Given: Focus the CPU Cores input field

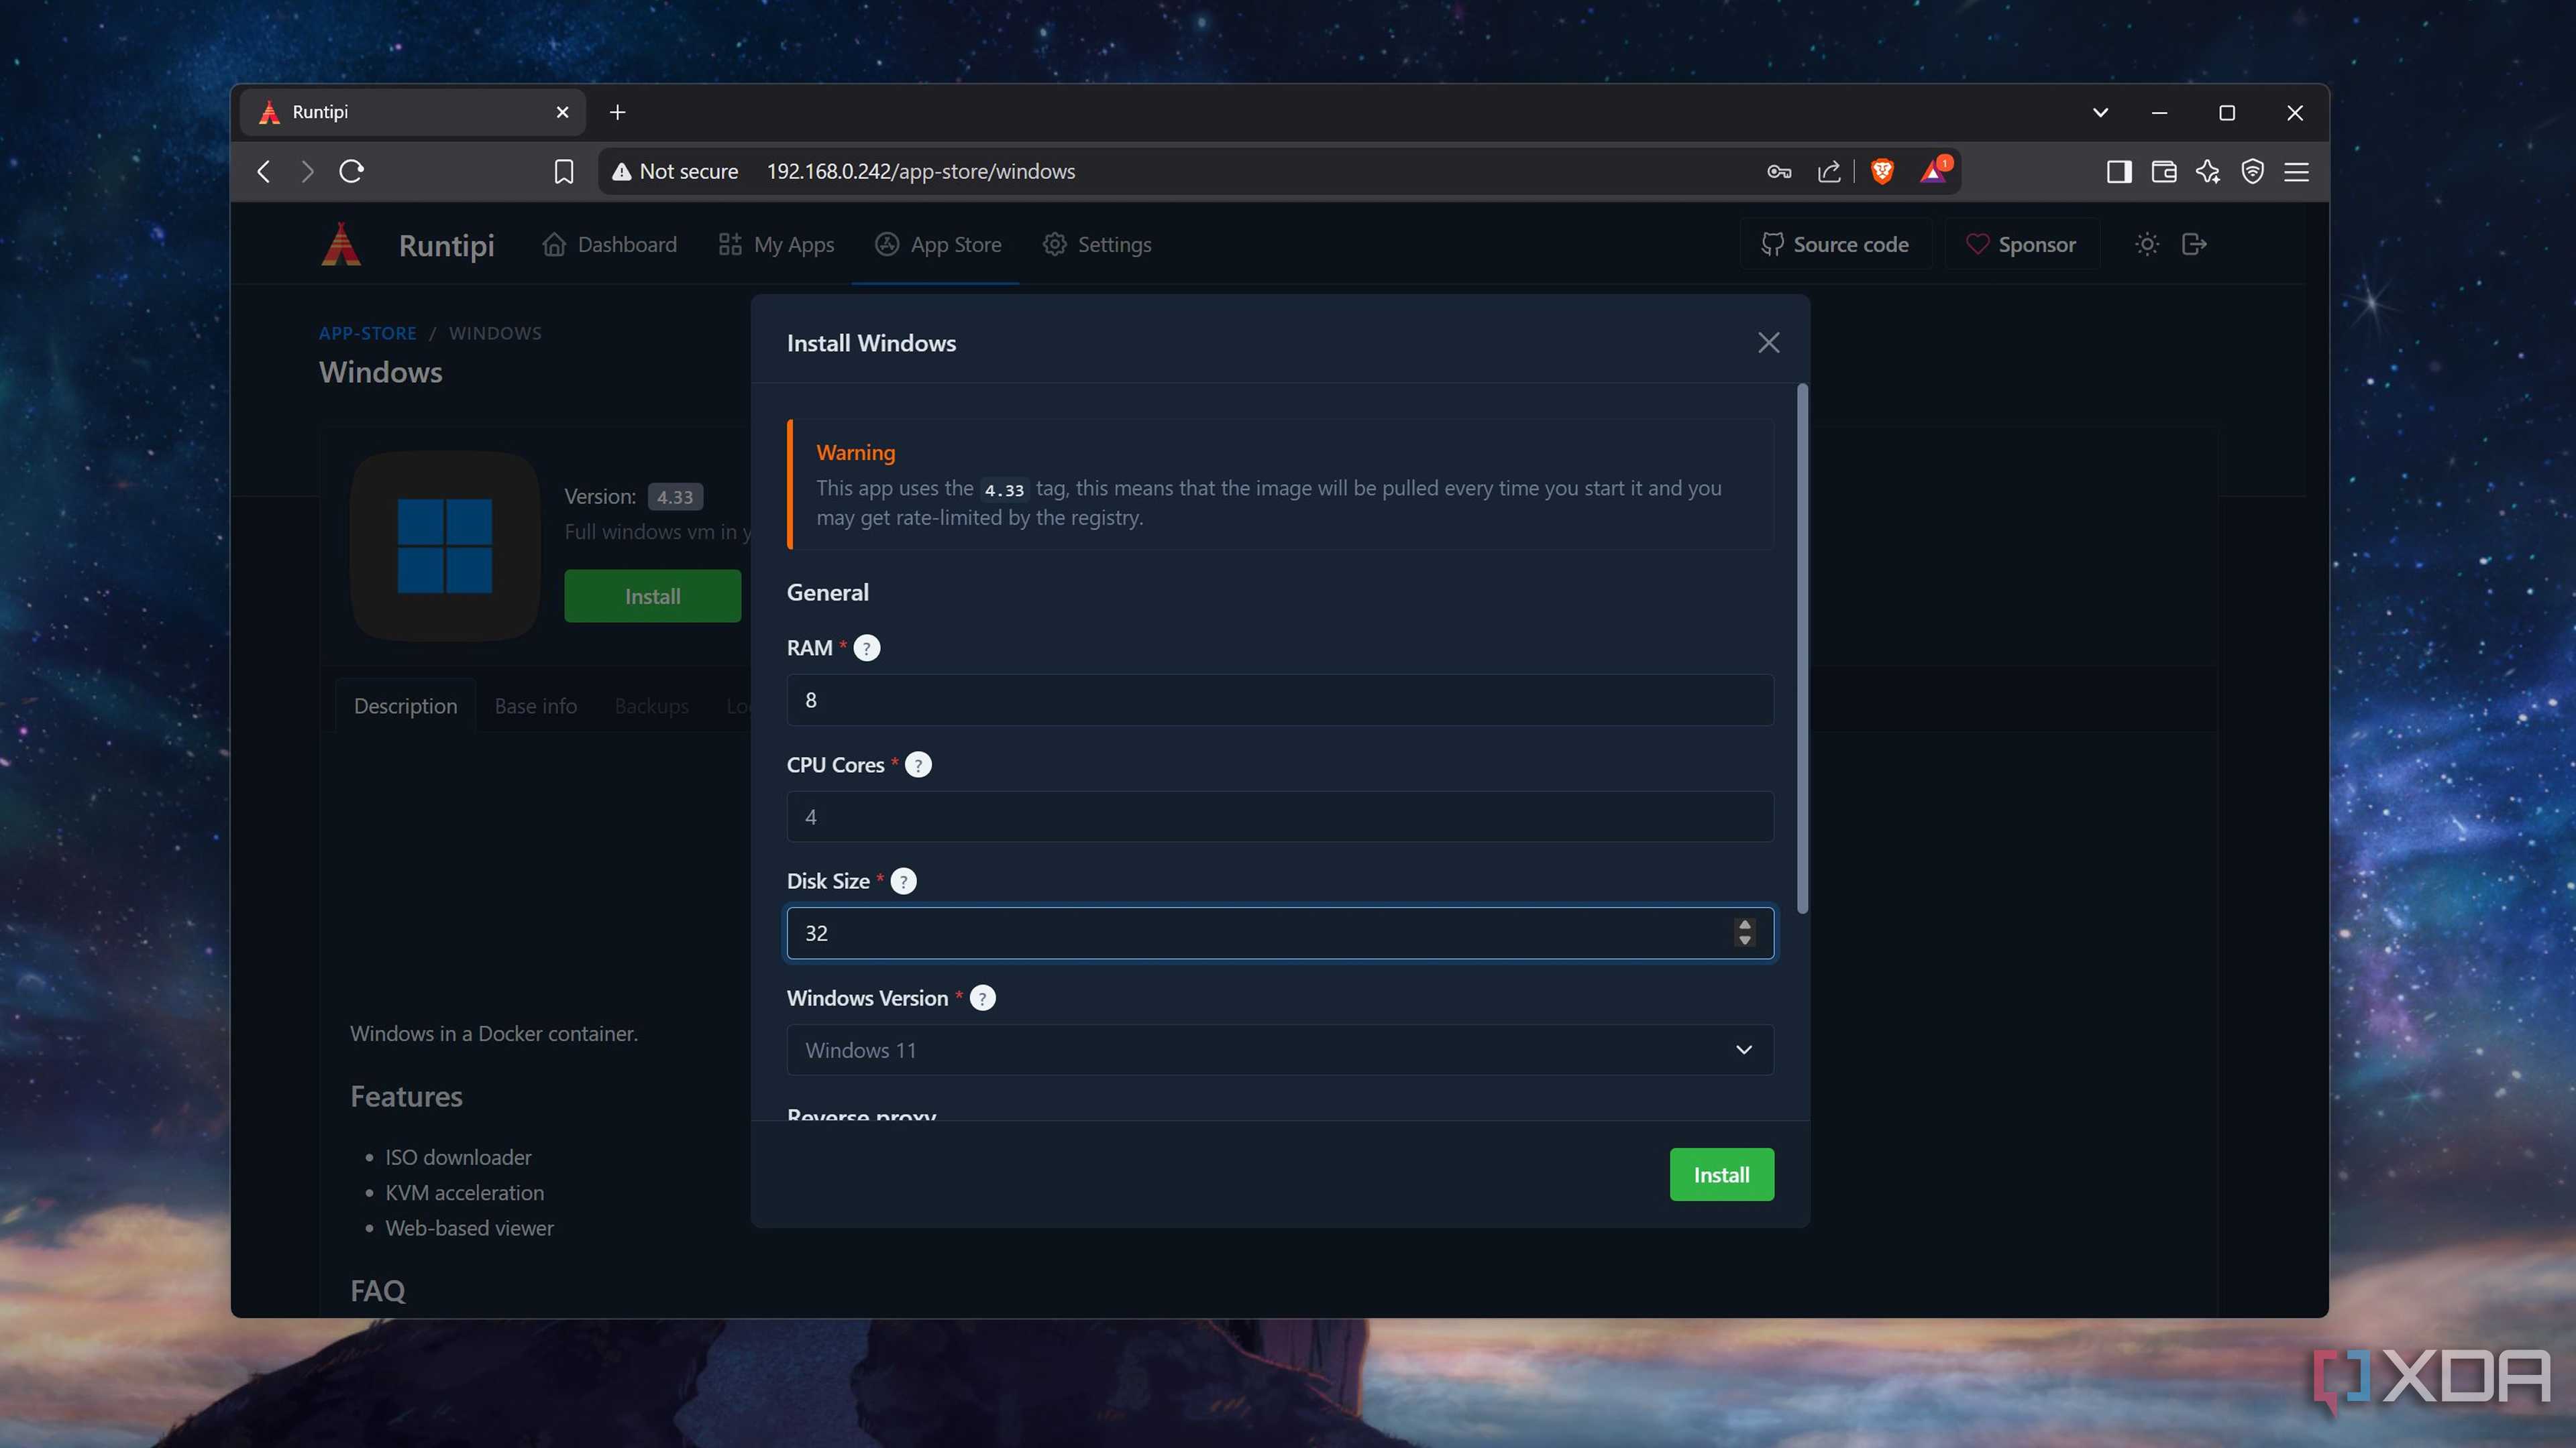Looking at the screenshot, I should [x=1280, y=817].
